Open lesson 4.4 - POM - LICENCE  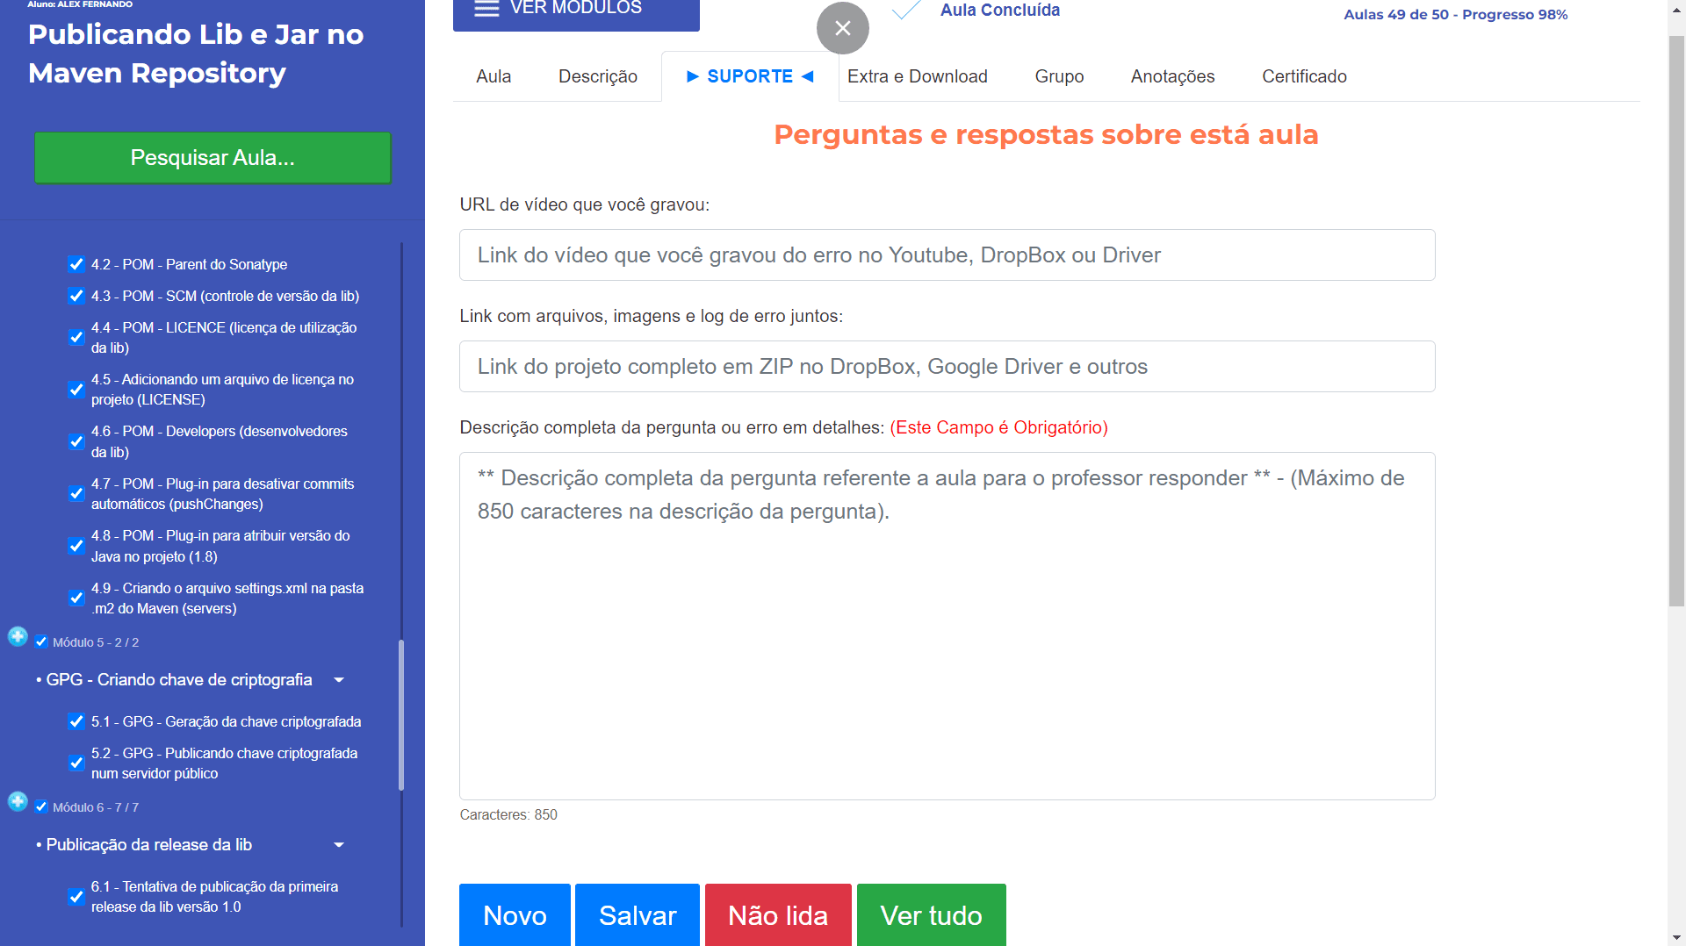click(224, 338)
